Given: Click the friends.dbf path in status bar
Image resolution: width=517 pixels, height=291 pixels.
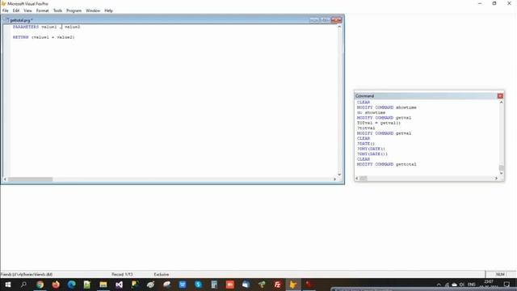Looking at the screenshot, I should tap(27, 274).
